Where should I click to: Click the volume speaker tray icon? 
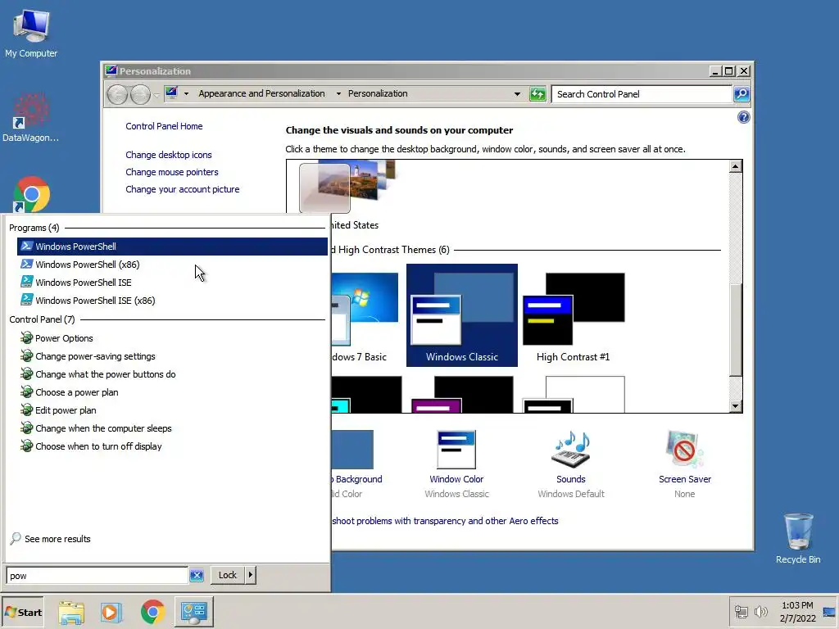(760, 612)
